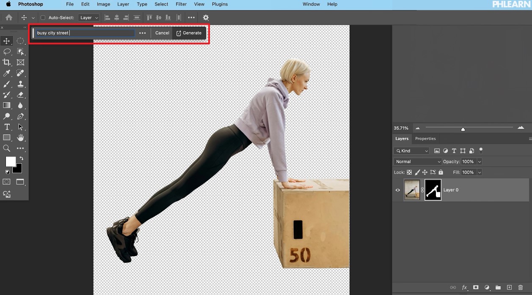
Task: Open more options in the align bar
Action: [x=191, y=18]
